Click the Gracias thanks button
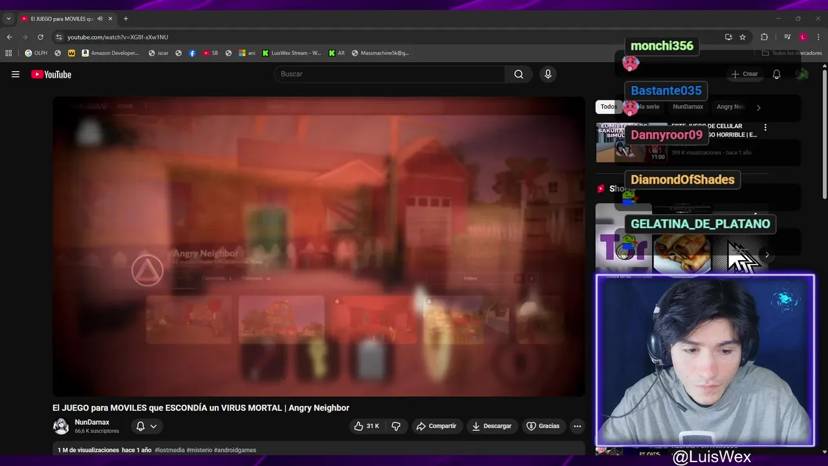 543,426
